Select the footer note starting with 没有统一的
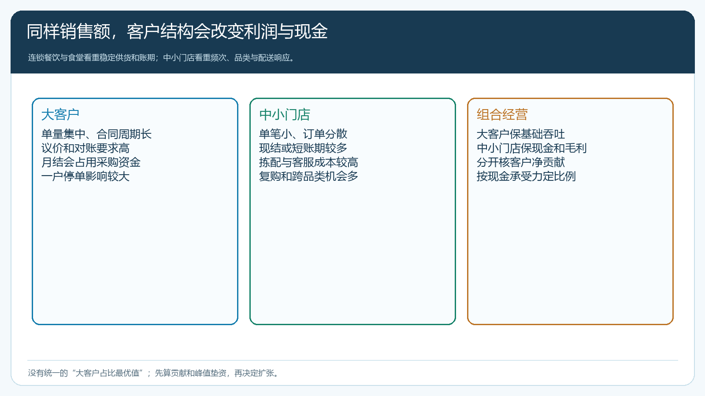 pyautogui.click(x=154, y=373)
